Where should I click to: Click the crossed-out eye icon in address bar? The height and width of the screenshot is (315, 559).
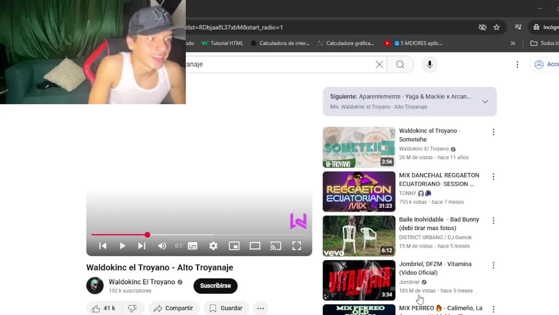pos(483,27)
